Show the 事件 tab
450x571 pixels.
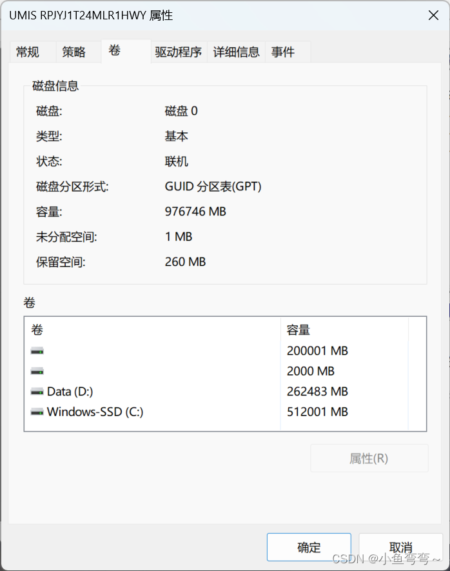pos(283,52)
